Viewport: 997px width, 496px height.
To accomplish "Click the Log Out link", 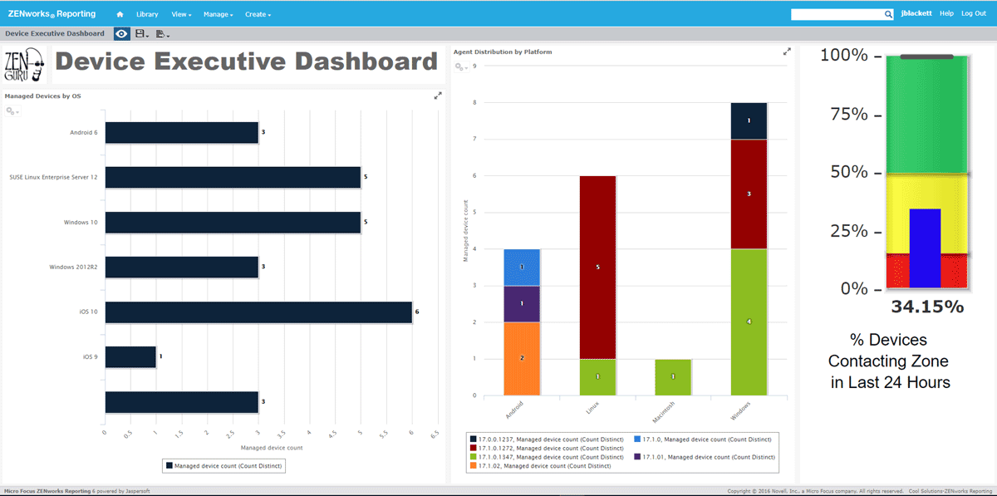I will click(974, 14).
